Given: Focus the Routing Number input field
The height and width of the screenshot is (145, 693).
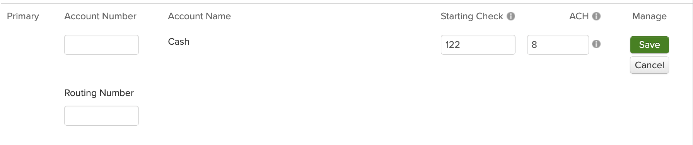Looking at the screenshot, I should (101, 116).
